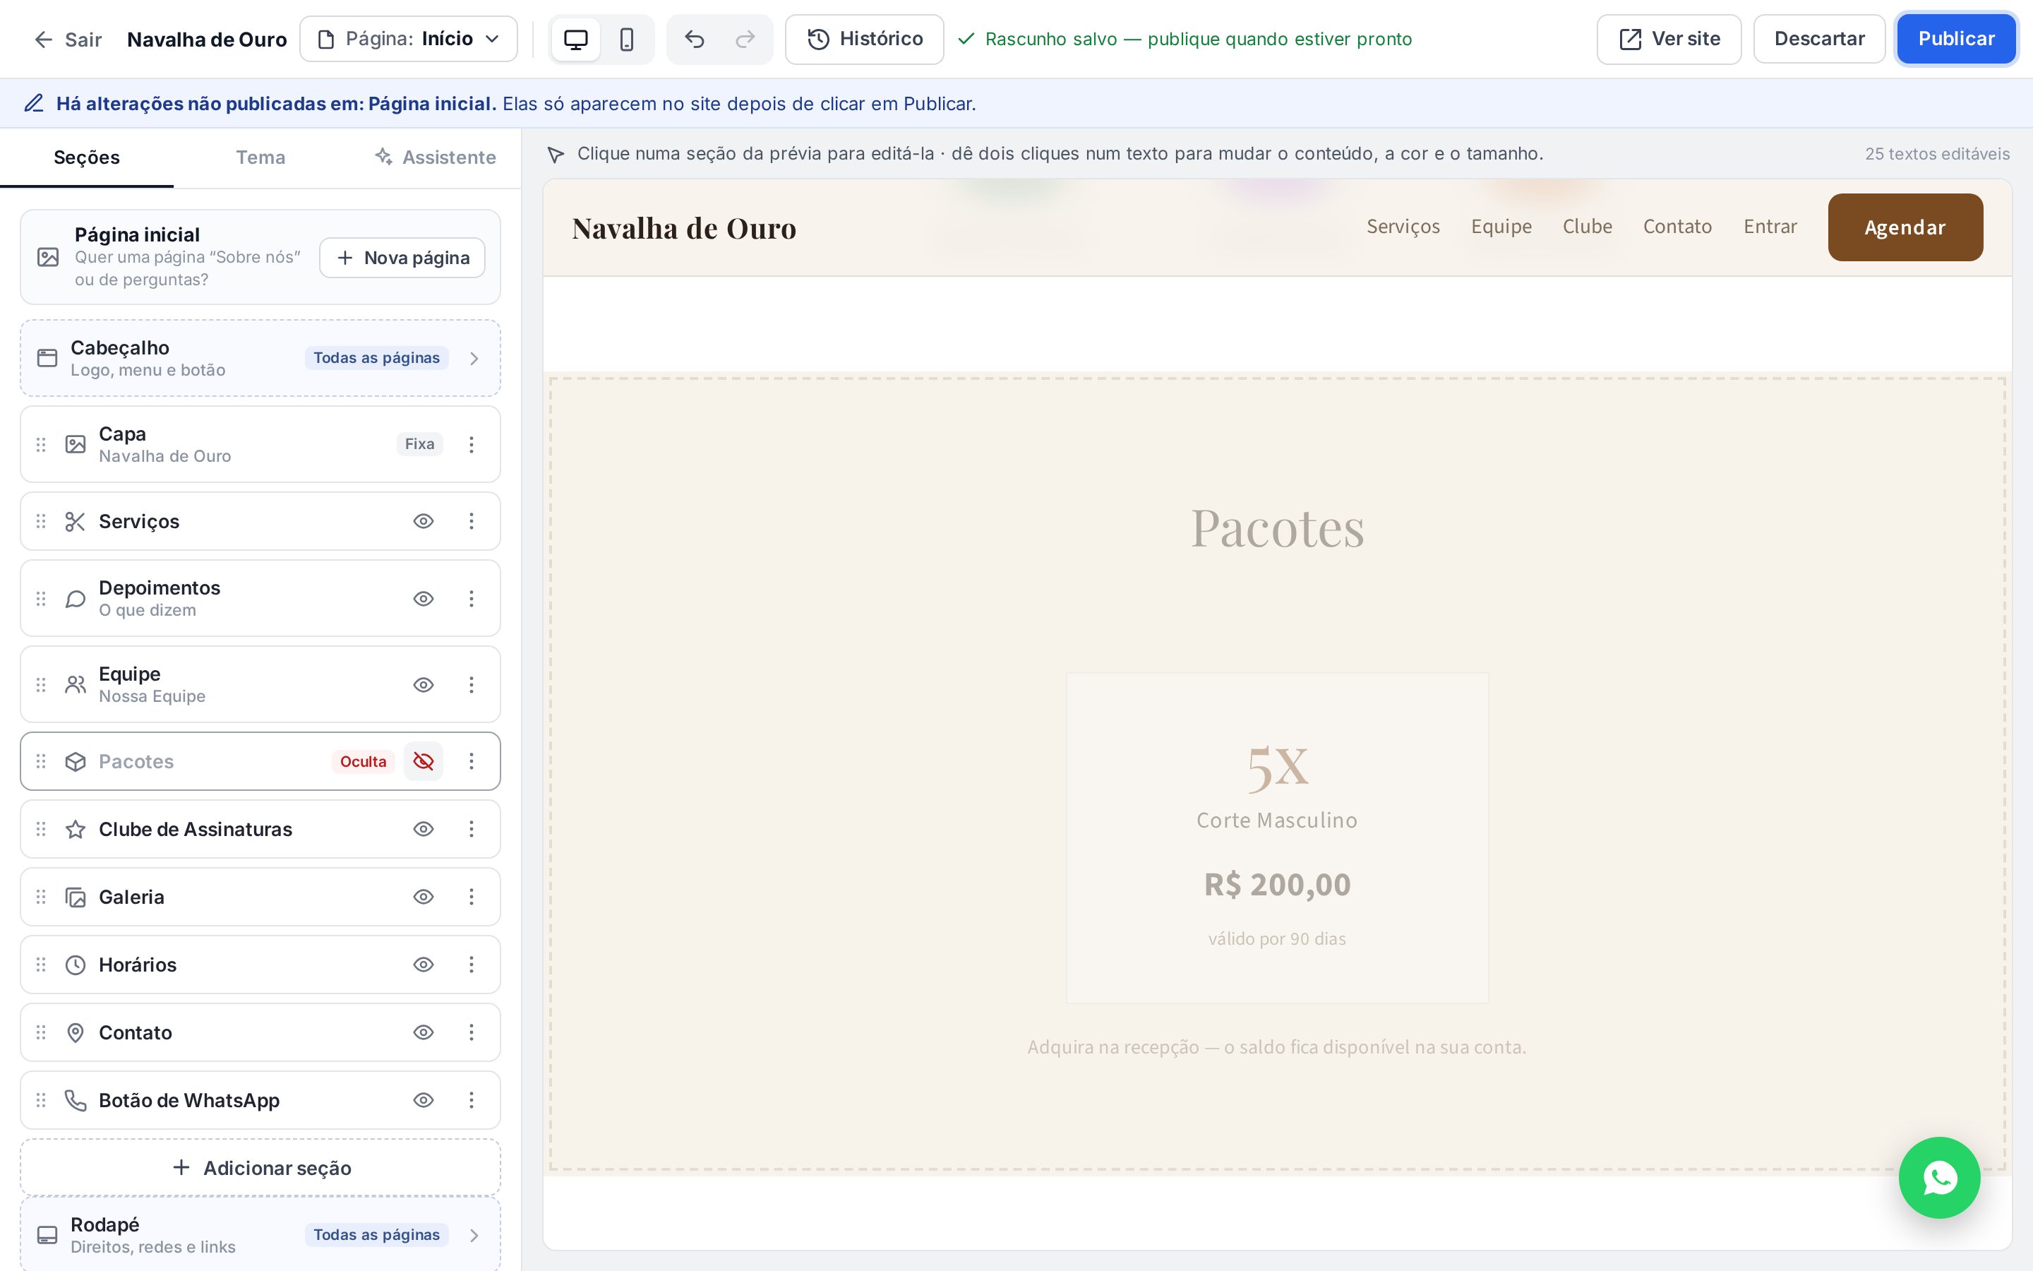Open more options for Pacotes section
Image resolution: width=2033 pixels, height=1271 pixels.
click(x=472, y=760)
